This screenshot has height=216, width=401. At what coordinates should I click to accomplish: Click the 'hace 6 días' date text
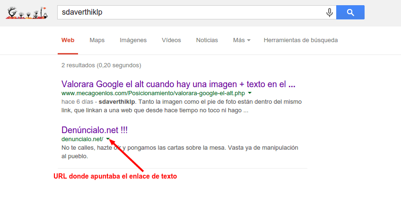(77, 102)
